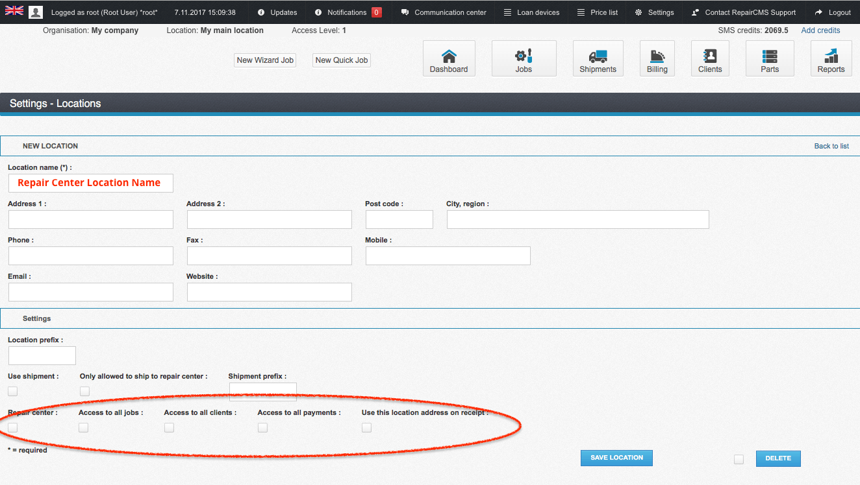Check the Repair center checkbox
860x485 pixels.
pos(13,427)
